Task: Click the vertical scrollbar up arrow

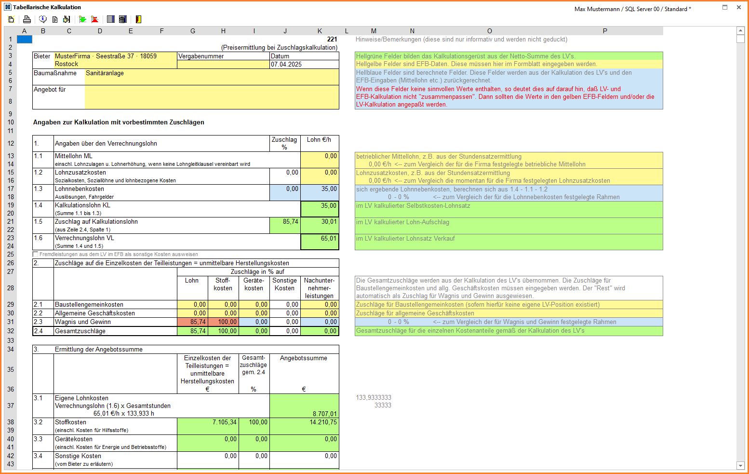Action: 741,31
